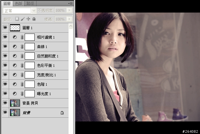Open the 不透明度 slider arrow

[69, 10]
